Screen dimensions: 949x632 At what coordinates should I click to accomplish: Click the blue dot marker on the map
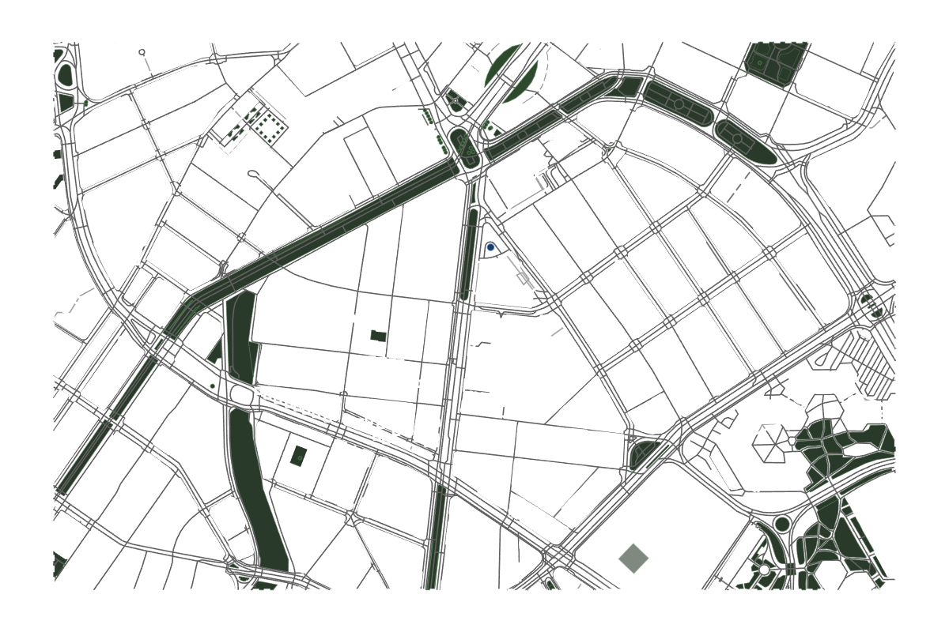490,247
